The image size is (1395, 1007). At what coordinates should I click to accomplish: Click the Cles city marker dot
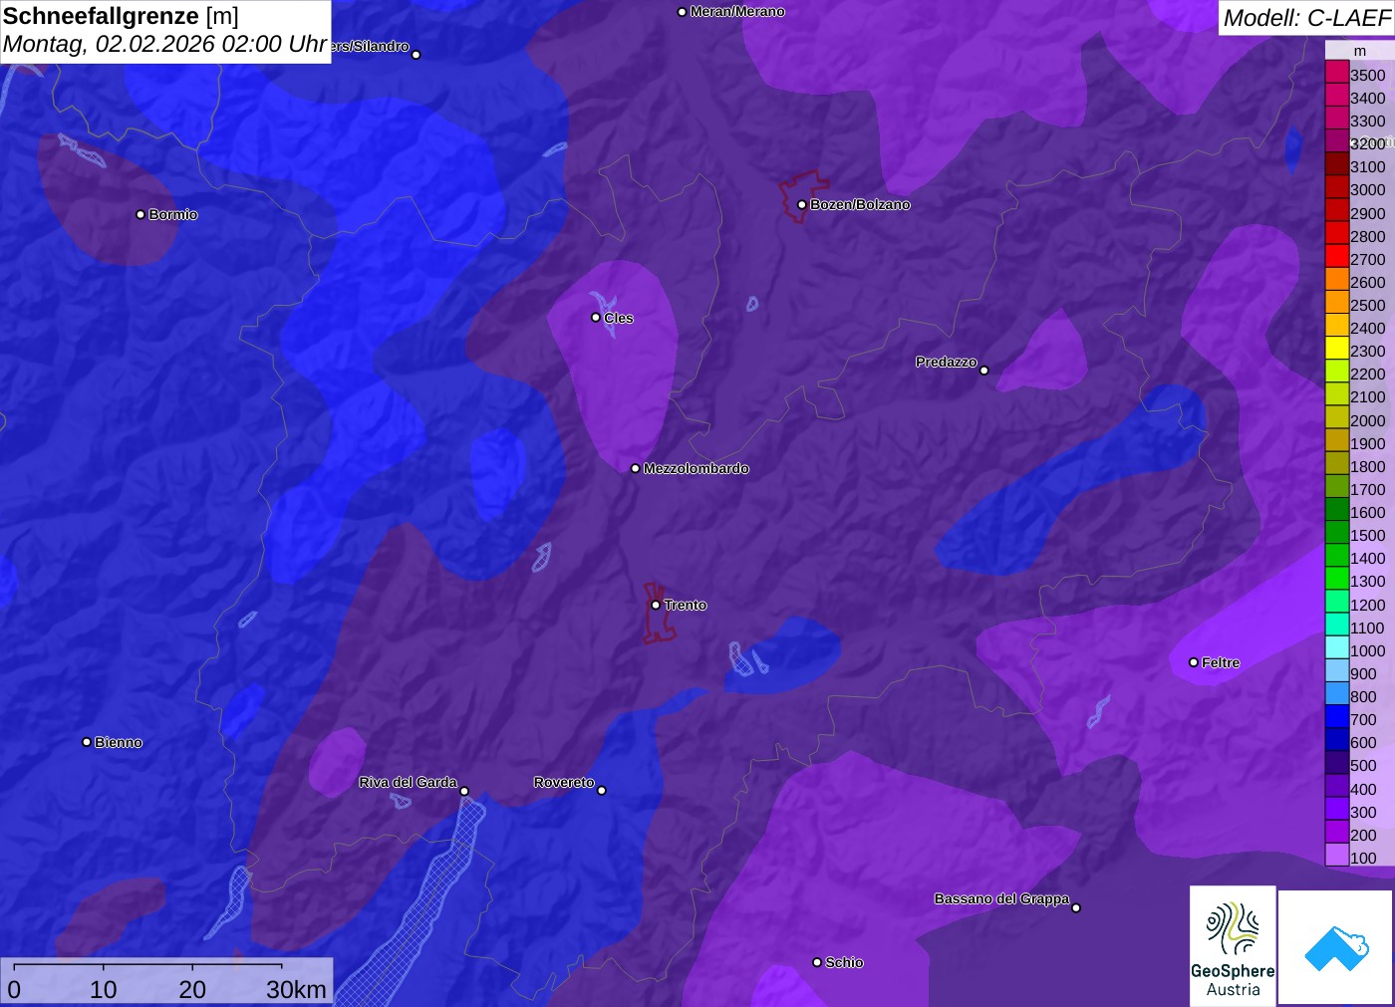(596, 318)
